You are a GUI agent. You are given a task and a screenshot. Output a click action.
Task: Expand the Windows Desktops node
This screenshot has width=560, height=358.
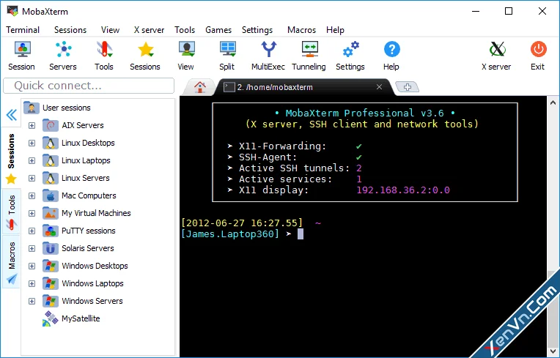pos(32,266)
